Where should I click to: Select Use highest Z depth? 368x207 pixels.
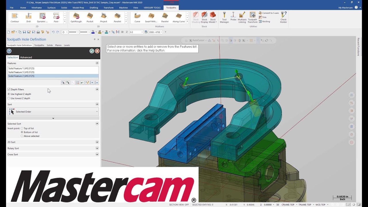pos(19,94)
